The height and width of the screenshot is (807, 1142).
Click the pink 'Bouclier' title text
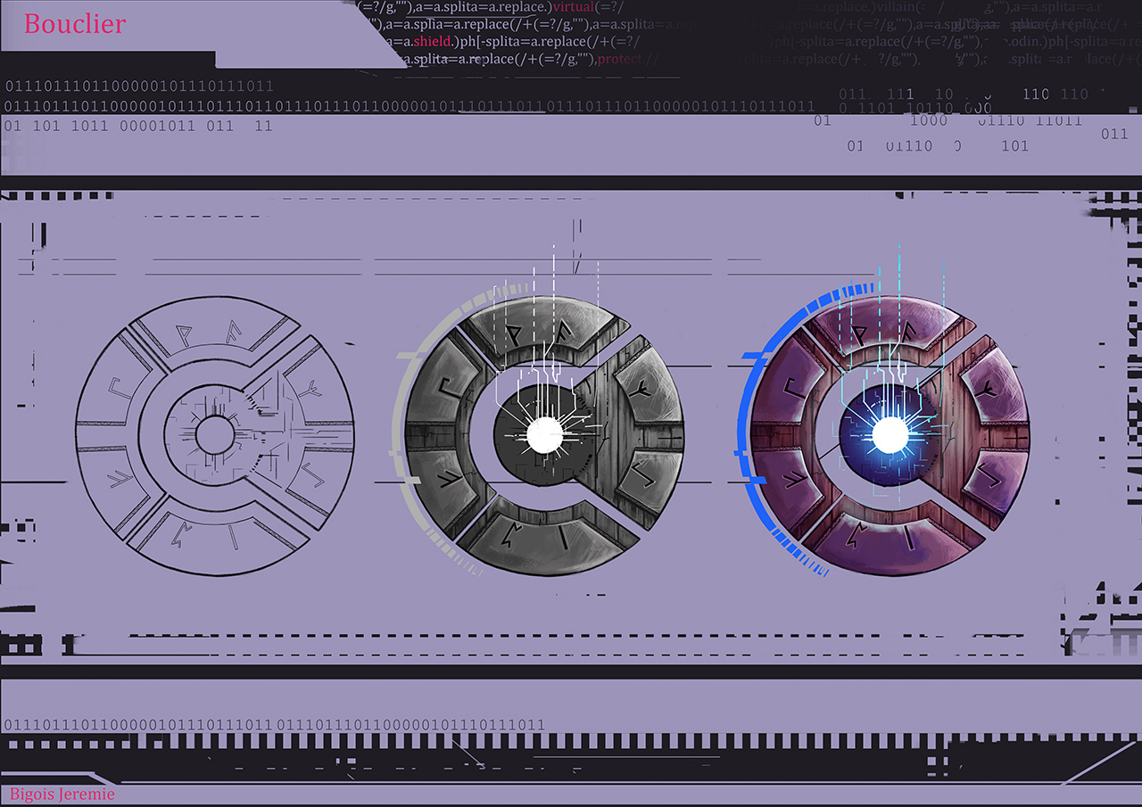tap(75, 24)
